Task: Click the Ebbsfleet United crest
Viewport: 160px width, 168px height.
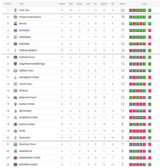Action: click(x=15, y=164)
